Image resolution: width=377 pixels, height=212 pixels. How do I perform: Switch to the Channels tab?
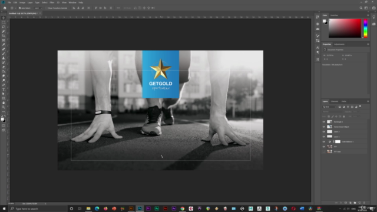point(335,101)
